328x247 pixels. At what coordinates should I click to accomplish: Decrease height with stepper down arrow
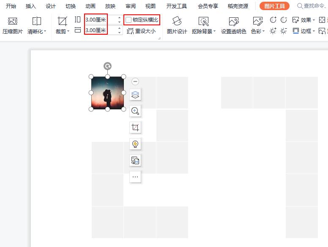(x=120, y=22)
